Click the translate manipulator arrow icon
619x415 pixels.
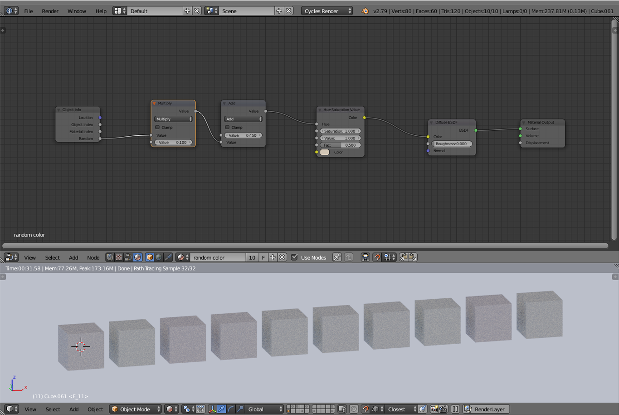click(x=221, y=409)
